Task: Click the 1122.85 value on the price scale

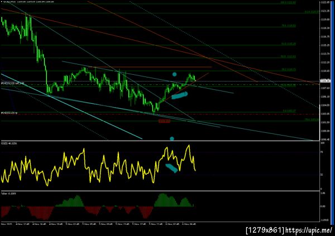Action: (325, 2)
